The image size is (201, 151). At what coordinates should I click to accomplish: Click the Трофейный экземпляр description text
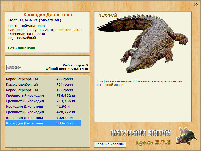pyautogui.click(x=139, y=83)
